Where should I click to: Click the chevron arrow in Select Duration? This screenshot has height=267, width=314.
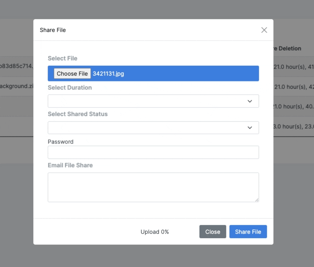[x=250, y=101]
